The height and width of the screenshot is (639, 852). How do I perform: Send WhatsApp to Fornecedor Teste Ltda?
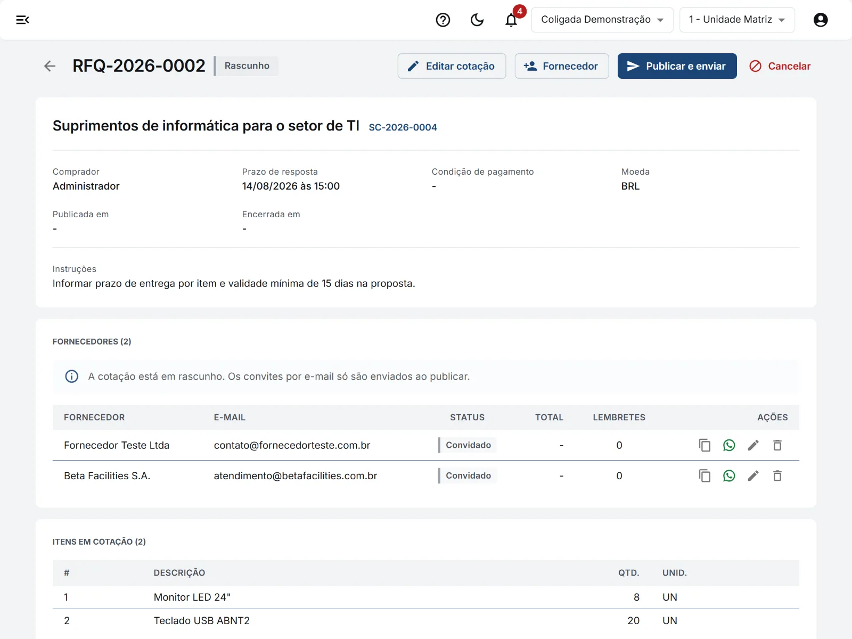[x=729, y=445]
